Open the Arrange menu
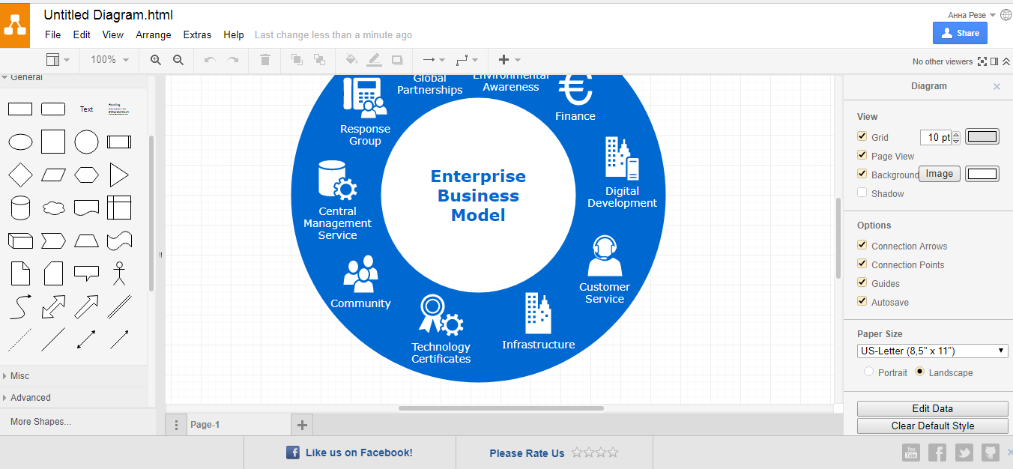Screen dimensions: 1013x469 [154, 34]
